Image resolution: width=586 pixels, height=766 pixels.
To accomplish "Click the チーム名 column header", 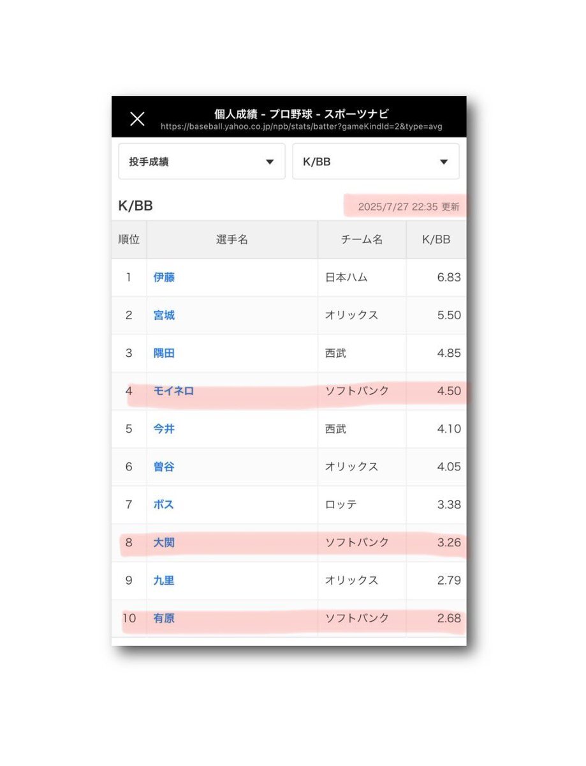I will pyautogui.click(x=362, y=240).
